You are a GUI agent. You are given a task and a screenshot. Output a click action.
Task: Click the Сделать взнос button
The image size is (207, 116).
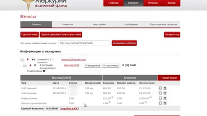coord(29,34)
